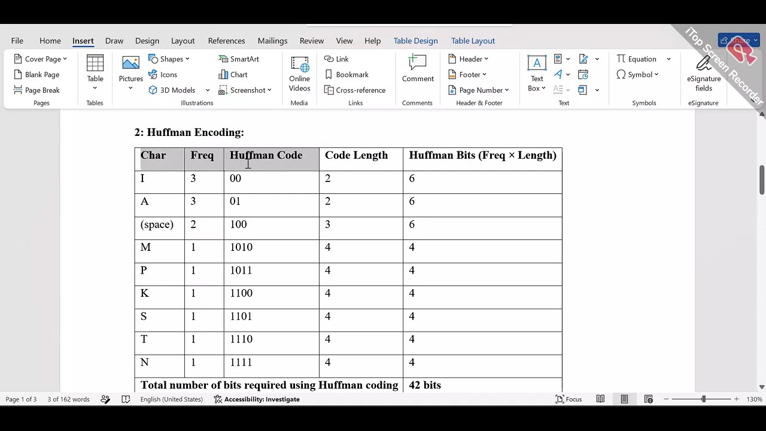Image resolution: width=766 pixels, height=431 pixels.
Task: Expand the Pictures dropdown arrow
Action: coord(130,89)
